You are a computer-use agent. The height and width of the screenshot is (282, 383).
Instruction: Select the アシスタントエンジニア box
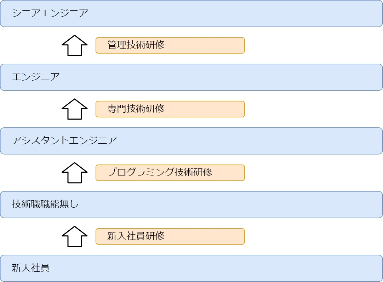click(x=191, y=141)
